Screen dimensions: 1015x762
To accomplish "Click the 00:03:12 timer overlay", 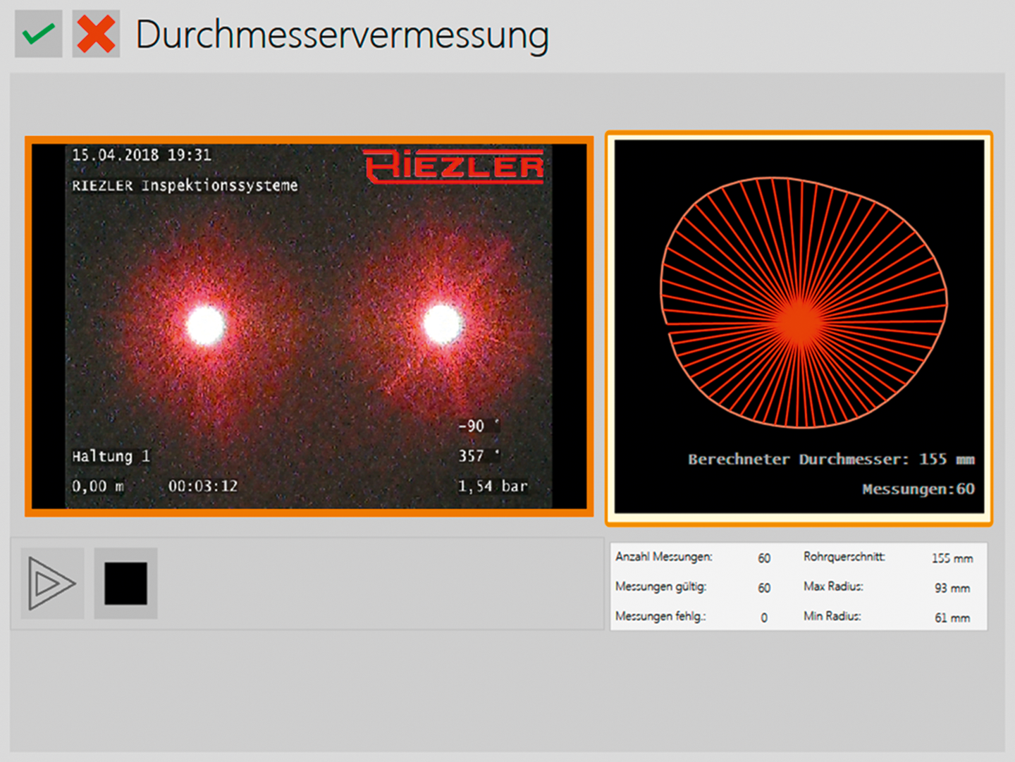I will pyautogui.click(x=202, y=486).
